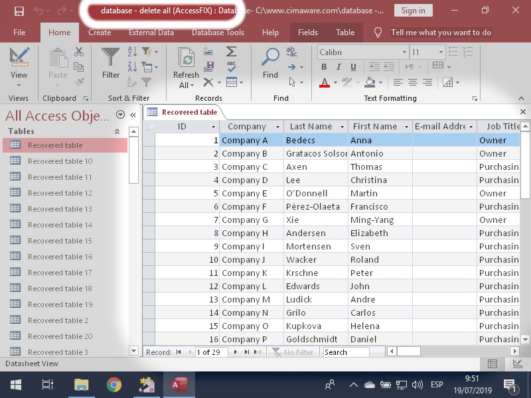The width and height of the screenshot is (531, 398).
Task: Expand the Company column filter arrow
Action: [277, 127]
